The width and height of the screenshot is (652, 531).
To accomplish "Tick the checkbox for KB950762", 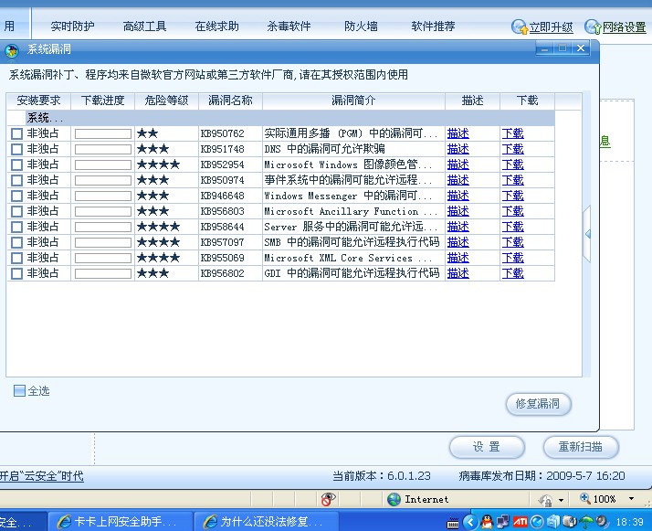I will [x=16, y=133].
